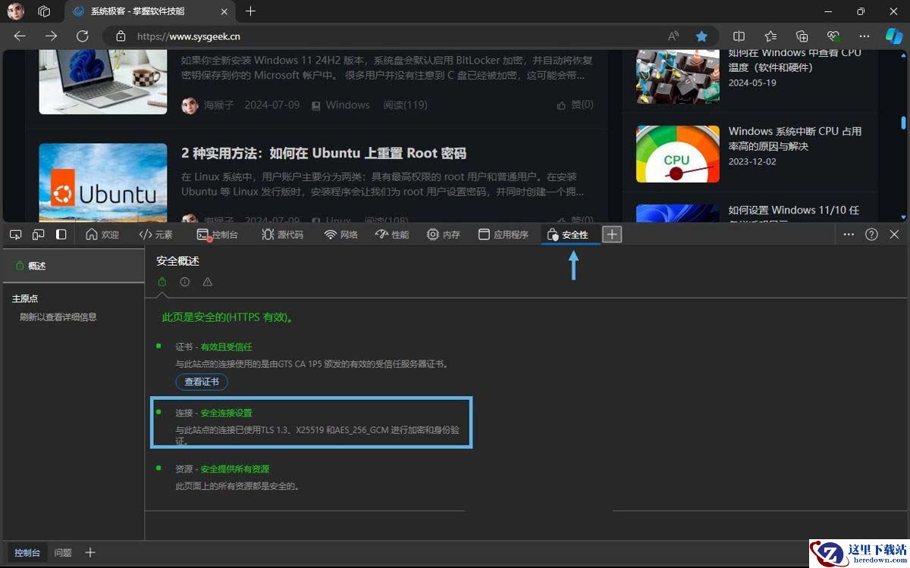The image size is (910, 568).
Task: Go back to the previous page
Action: 20,36
